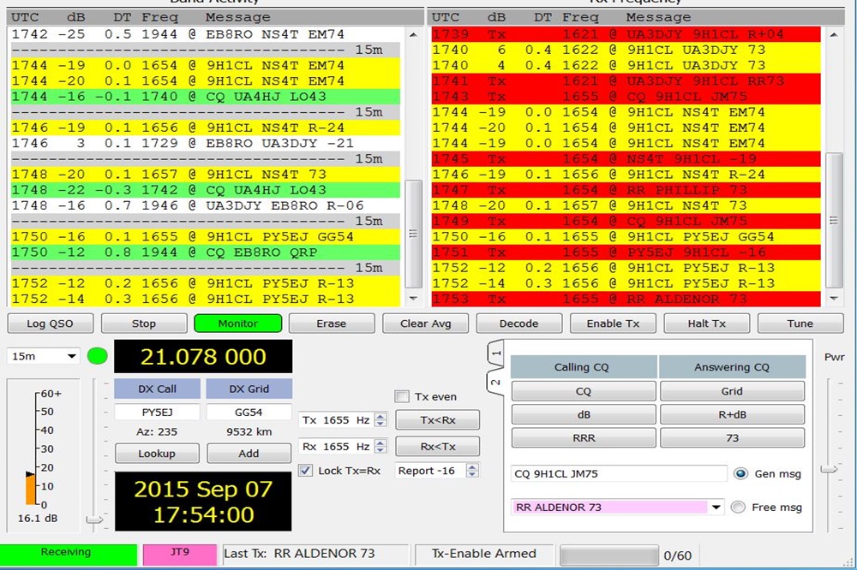Click Lookup under the DX Call
This screenshot has height=570, width=857.
[x=157, y=454]
